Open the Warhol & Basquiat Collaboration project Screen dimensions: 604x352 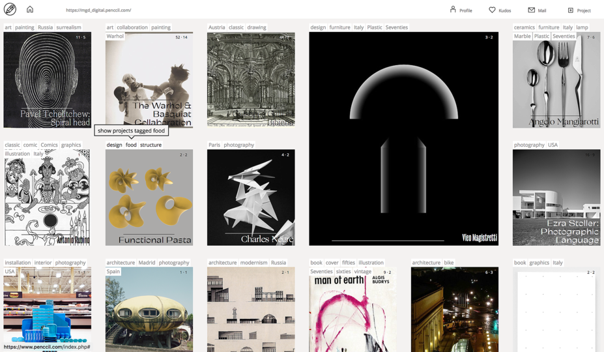click(149, 80)
